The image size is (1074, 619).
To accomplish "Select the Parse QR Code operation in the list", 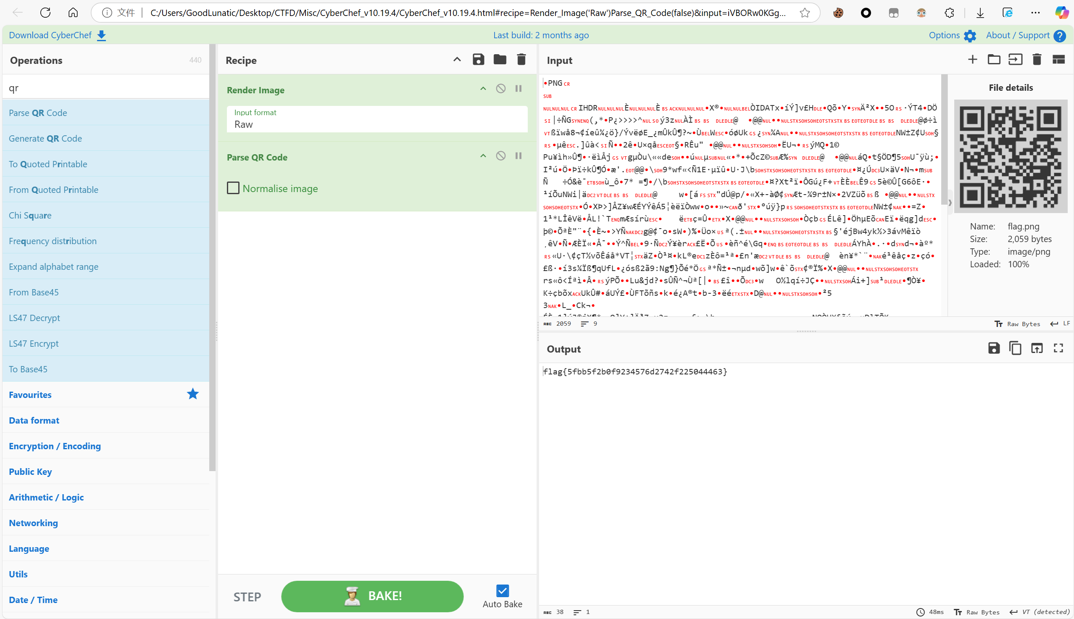I will (x=106, y=113).
